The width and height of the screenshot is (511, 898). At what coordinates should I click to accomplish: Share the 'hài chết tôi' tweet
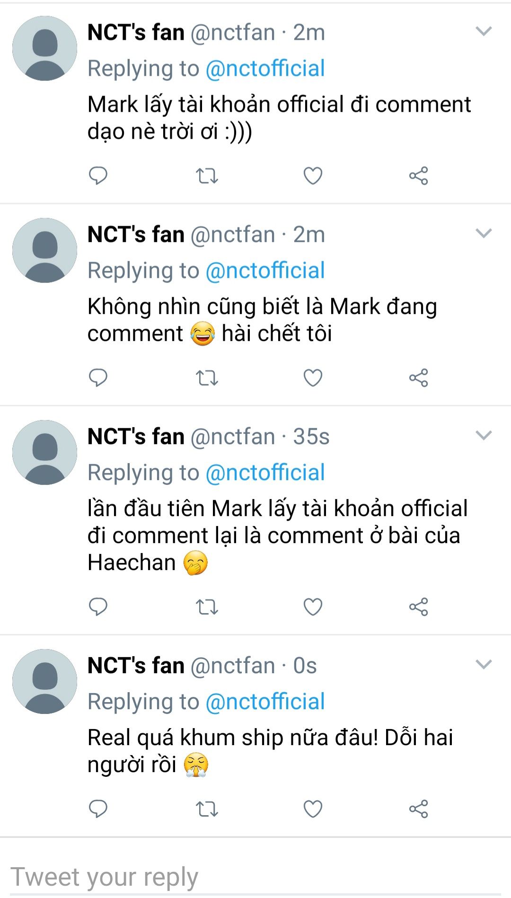pos(418,378)
